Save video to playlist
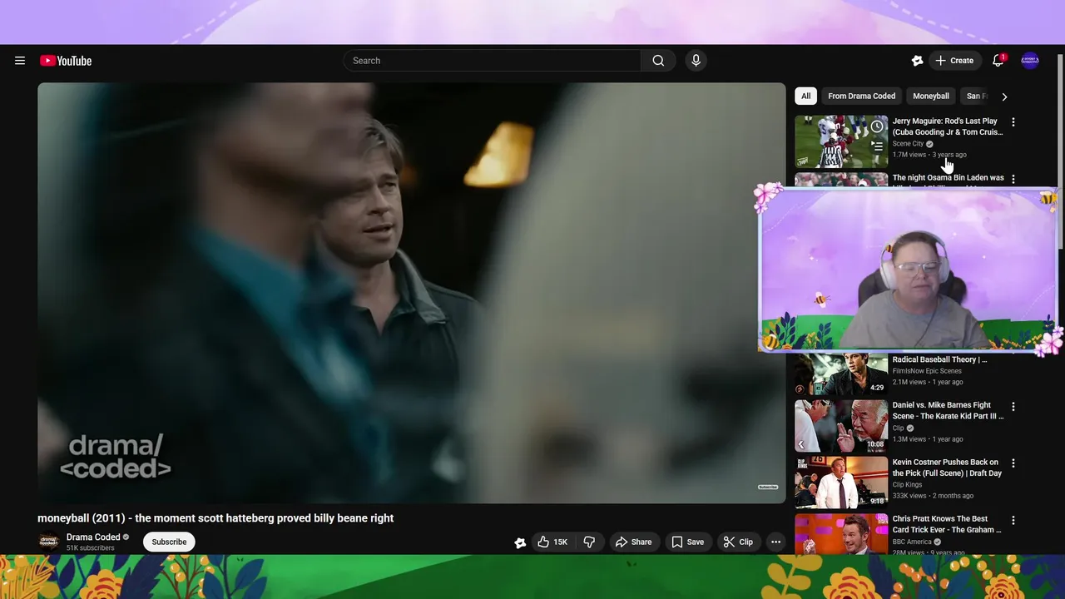The width and height of the screenshot is (1065, 599). (687, 542)
